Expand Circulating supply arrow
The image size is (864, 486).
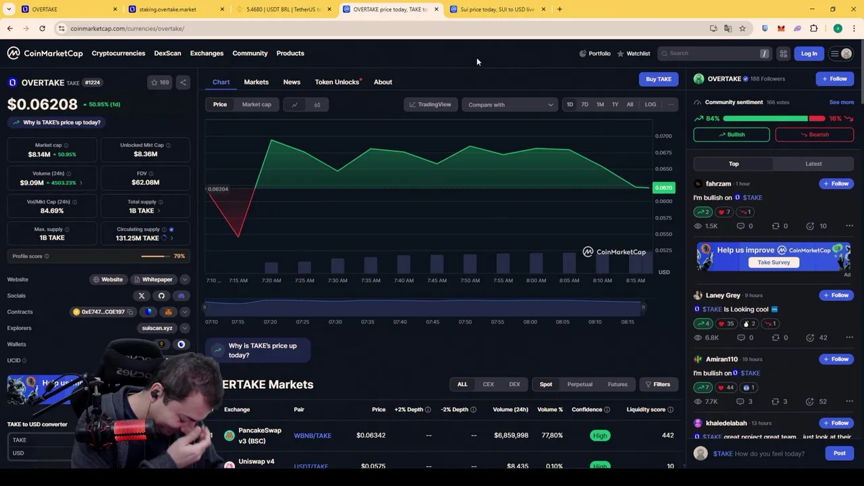click(171, 238)
